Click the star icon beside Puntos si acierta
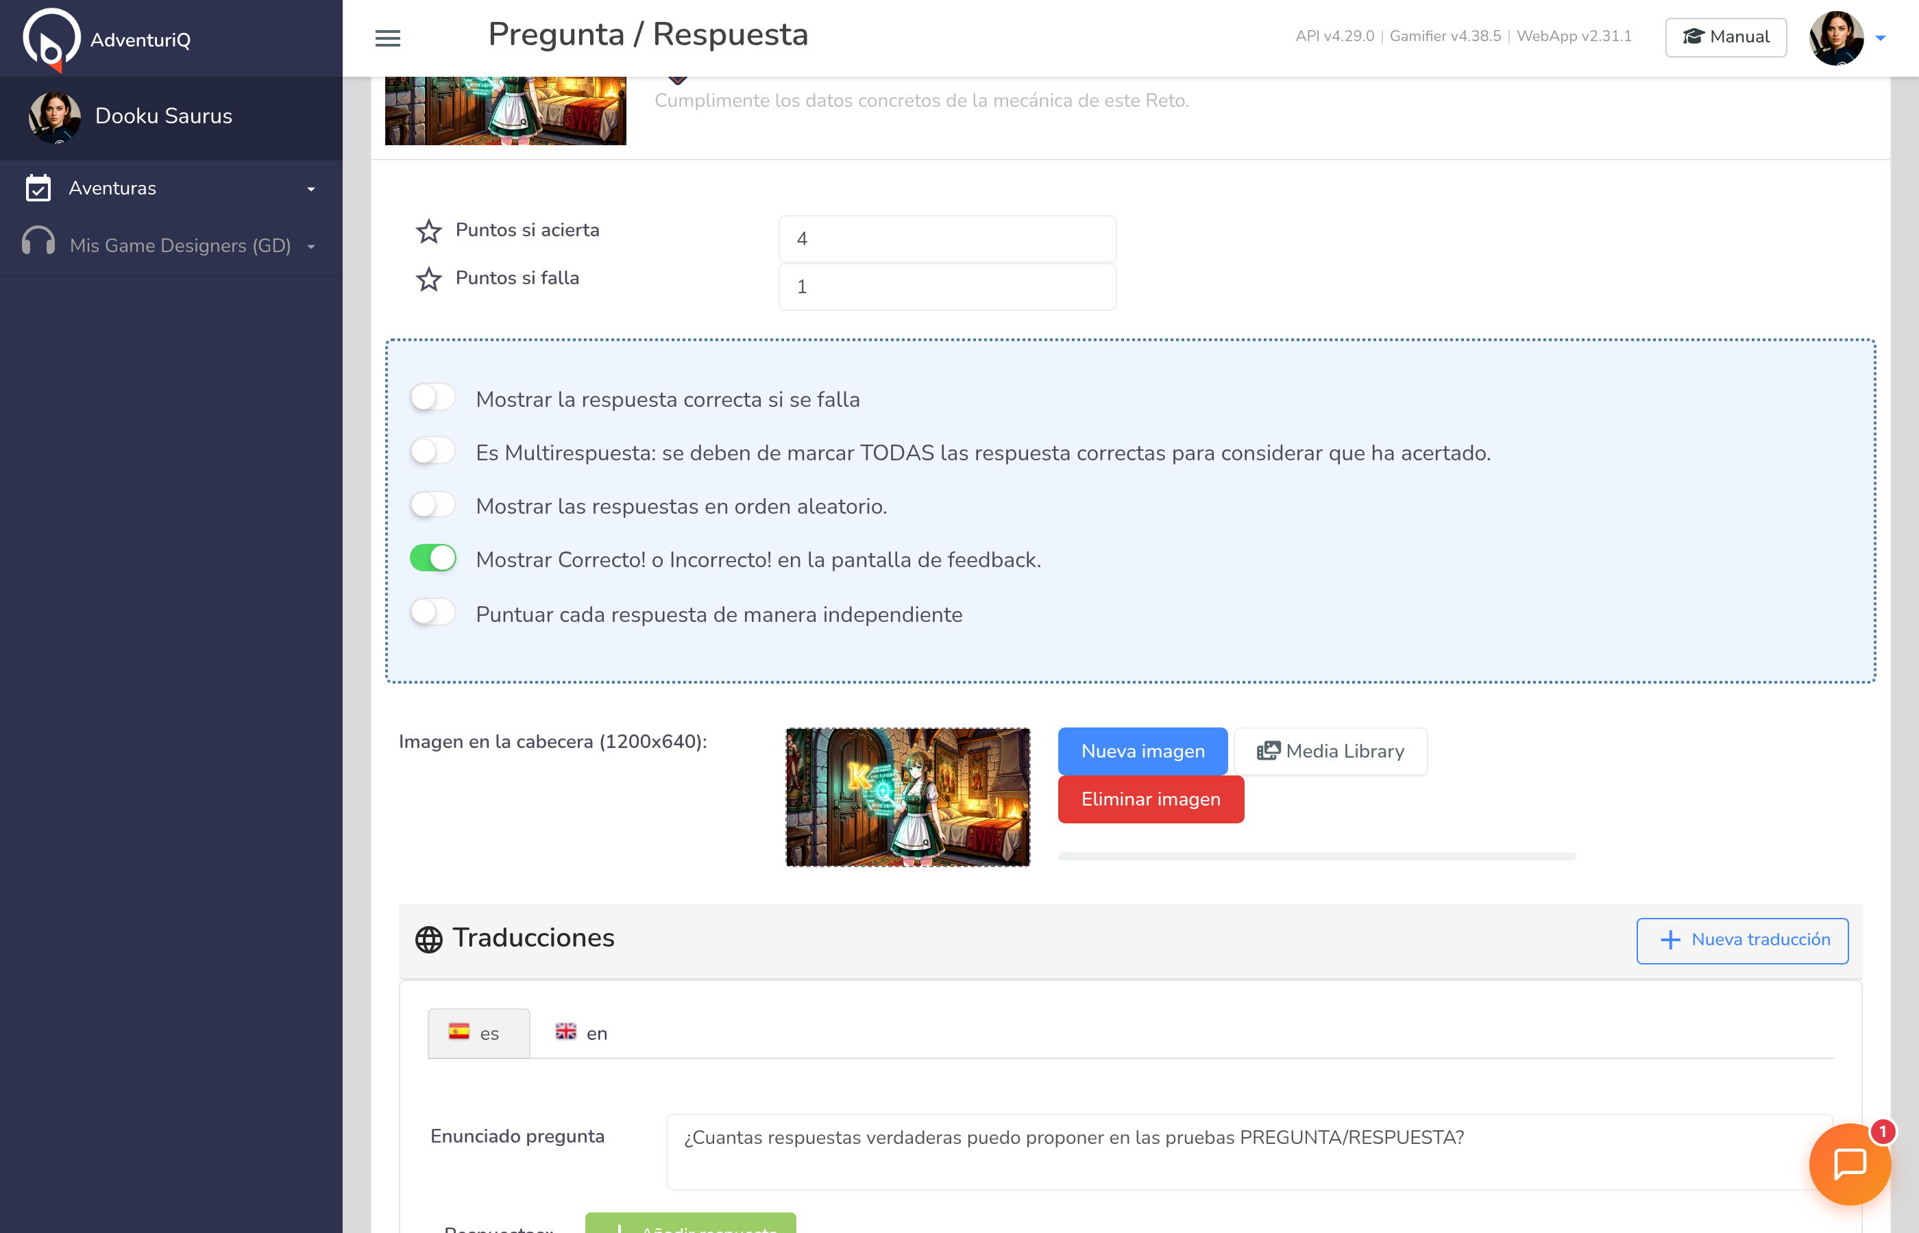 click(428, 232)
